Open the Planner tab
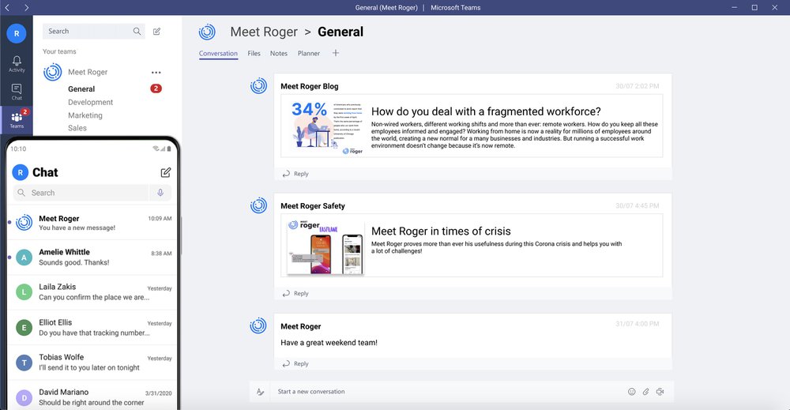The height and width of the screenshot is (410, 790). pyautogui.click(x=308, y=54)
